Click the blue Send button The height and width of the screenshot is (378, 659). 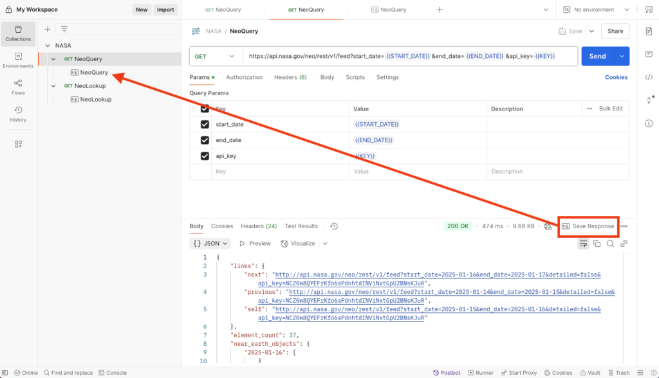coord(597,57)
